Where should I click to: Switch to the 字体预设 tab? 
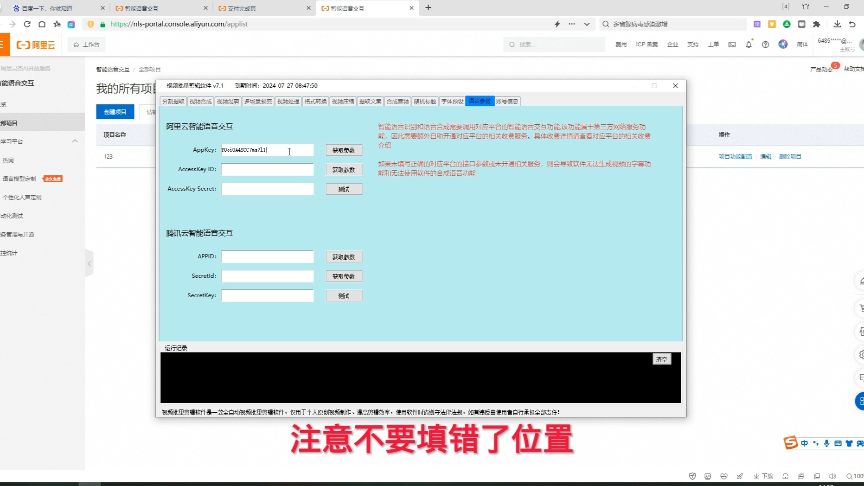[x=452, y=101]
